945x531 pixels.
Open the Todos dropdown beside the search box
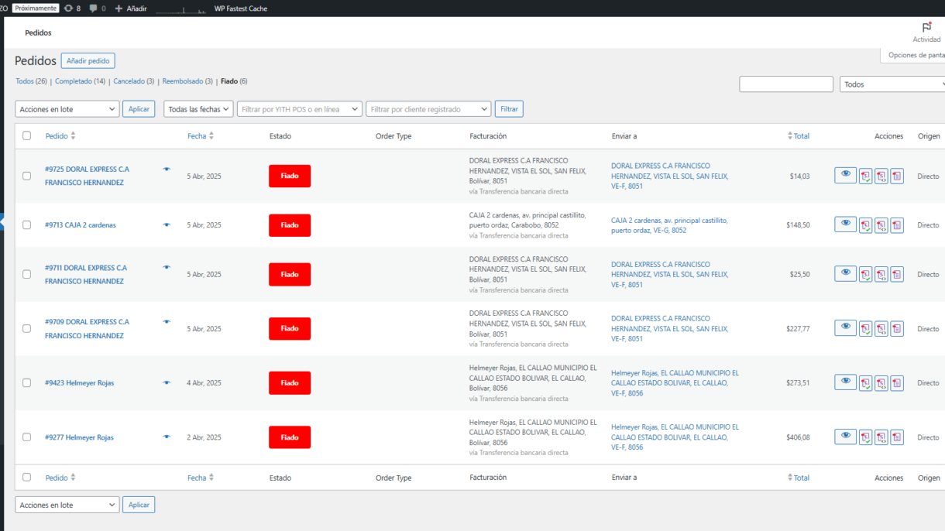(894, 84)
